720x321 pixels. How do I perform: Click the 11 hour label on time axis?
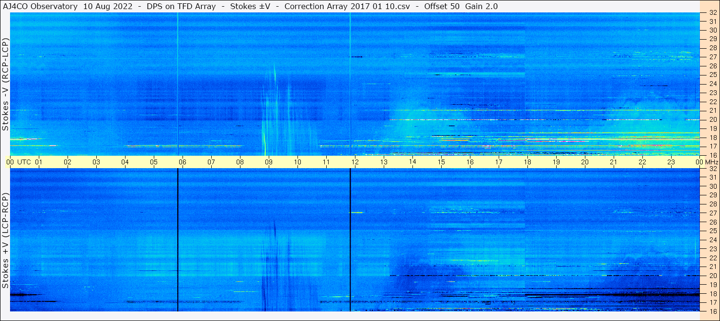(326, 162)
